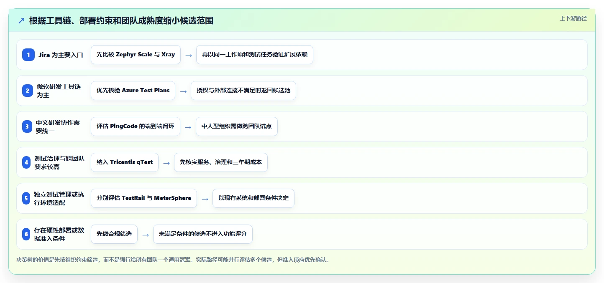Screen dimensions: 604x283
Task: Select the 微软研发工具链为主 condition label
Action: [x=59, y=91]
